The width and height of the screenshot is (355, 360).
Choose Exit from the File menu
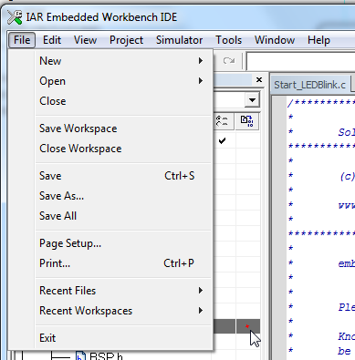tap(123, 338)
